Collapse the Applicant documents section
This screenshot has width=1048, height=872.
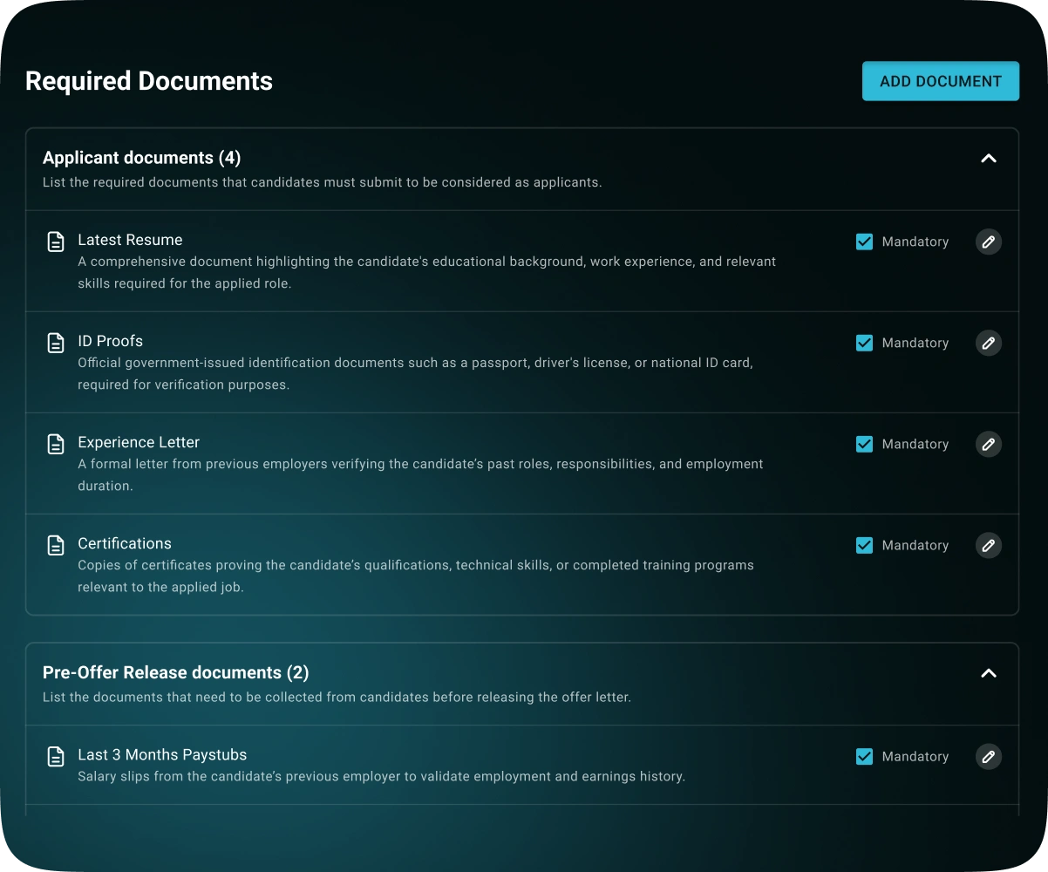(x=988, y=159)
